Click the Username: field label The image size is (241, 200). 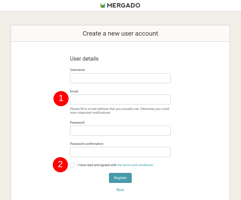click(77, 70)
